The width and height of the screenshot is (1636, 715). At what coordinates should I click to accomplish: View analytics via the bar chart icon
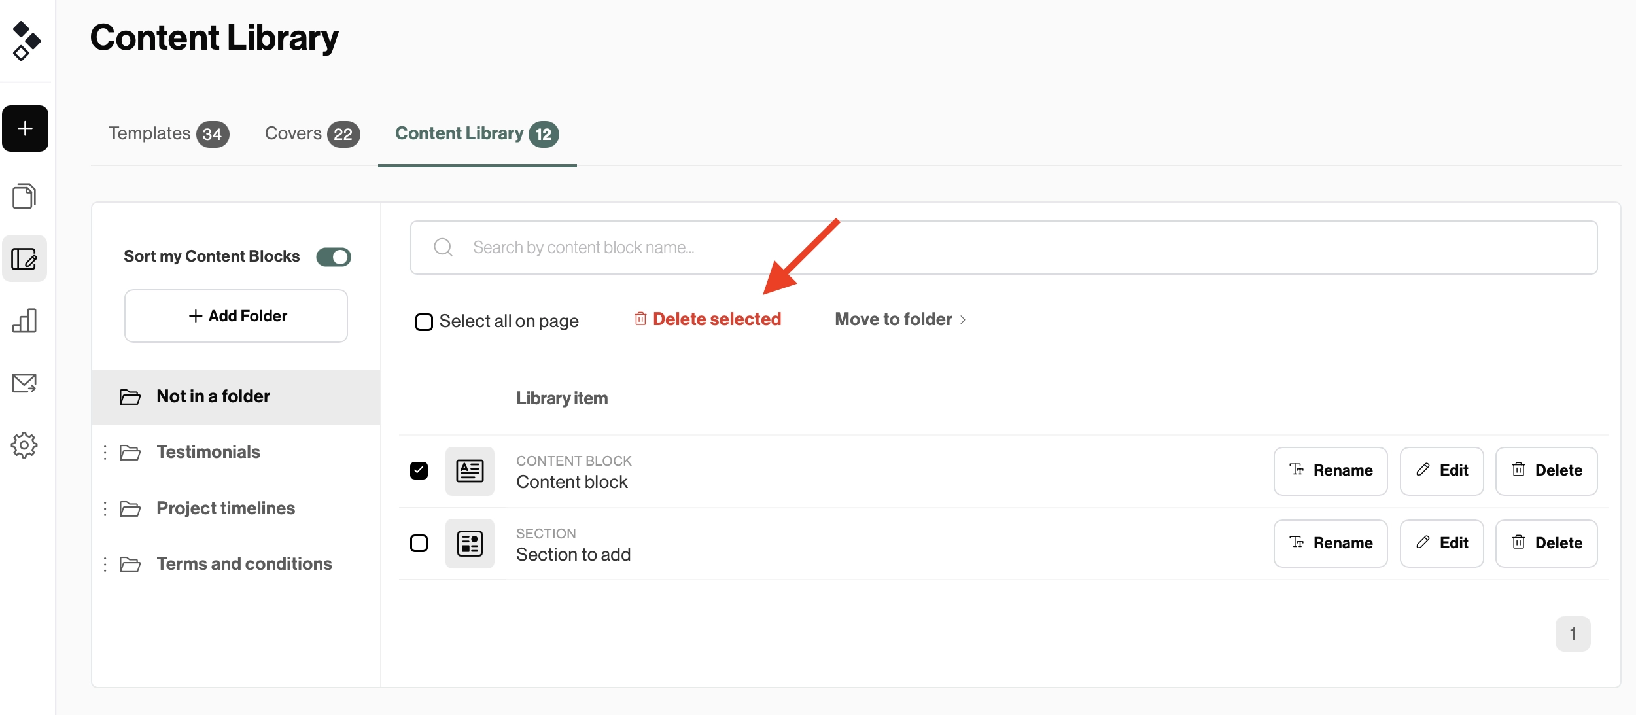click(25, 321)
